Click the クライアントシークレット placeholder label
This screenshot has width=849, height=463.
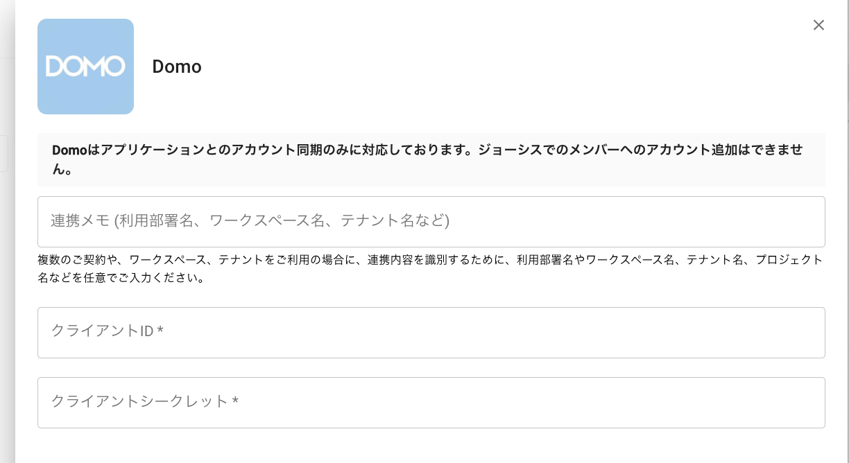tap(139, 401)
